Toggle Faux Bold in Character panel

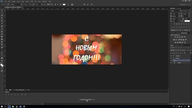coord(172,24)
